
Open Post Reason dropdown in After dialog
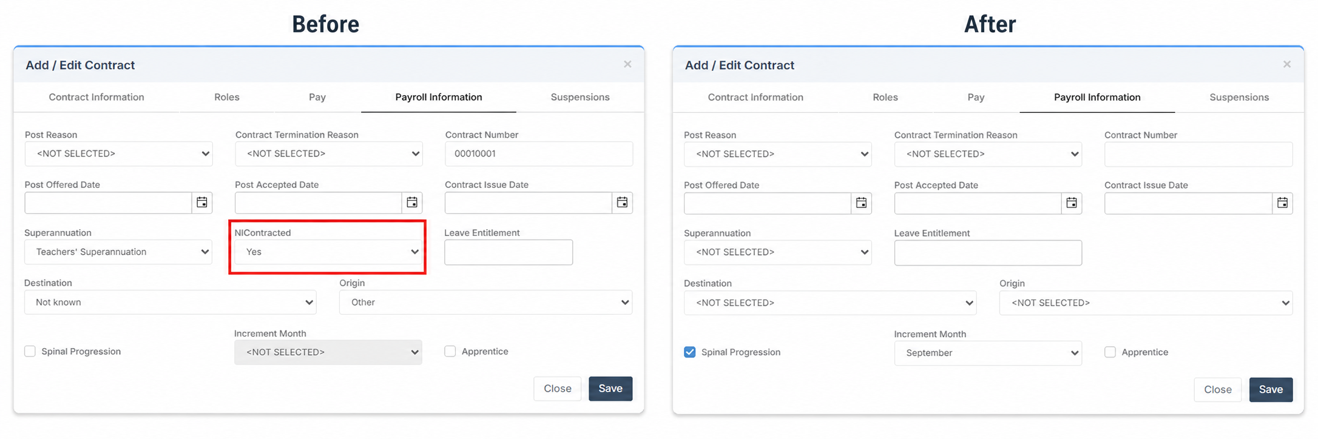click(x=777, y=154)
